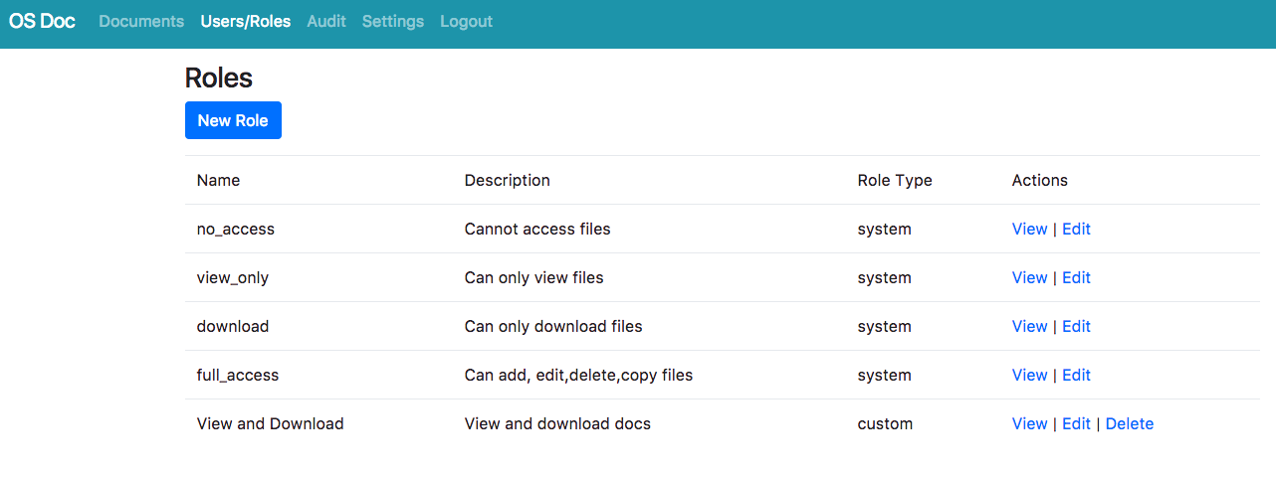
Task: Log out via Logout link
Action: (466, 21)
